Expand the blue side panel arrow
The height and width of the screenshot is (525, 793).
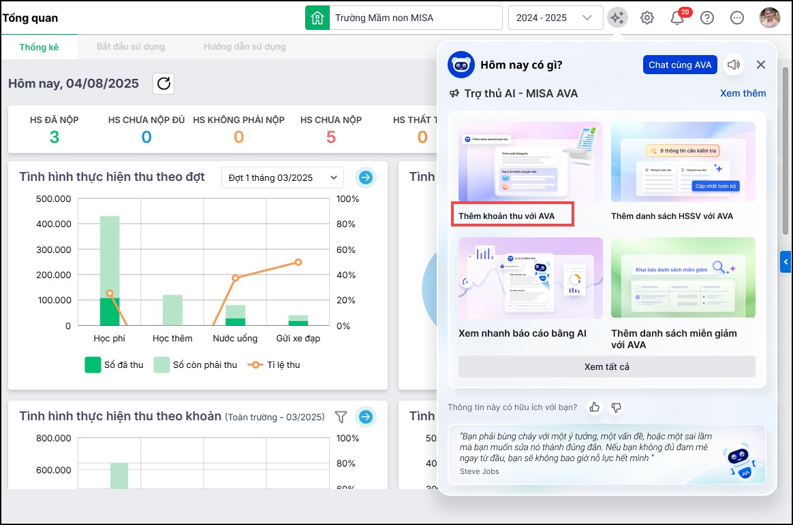tap(786, 262)
